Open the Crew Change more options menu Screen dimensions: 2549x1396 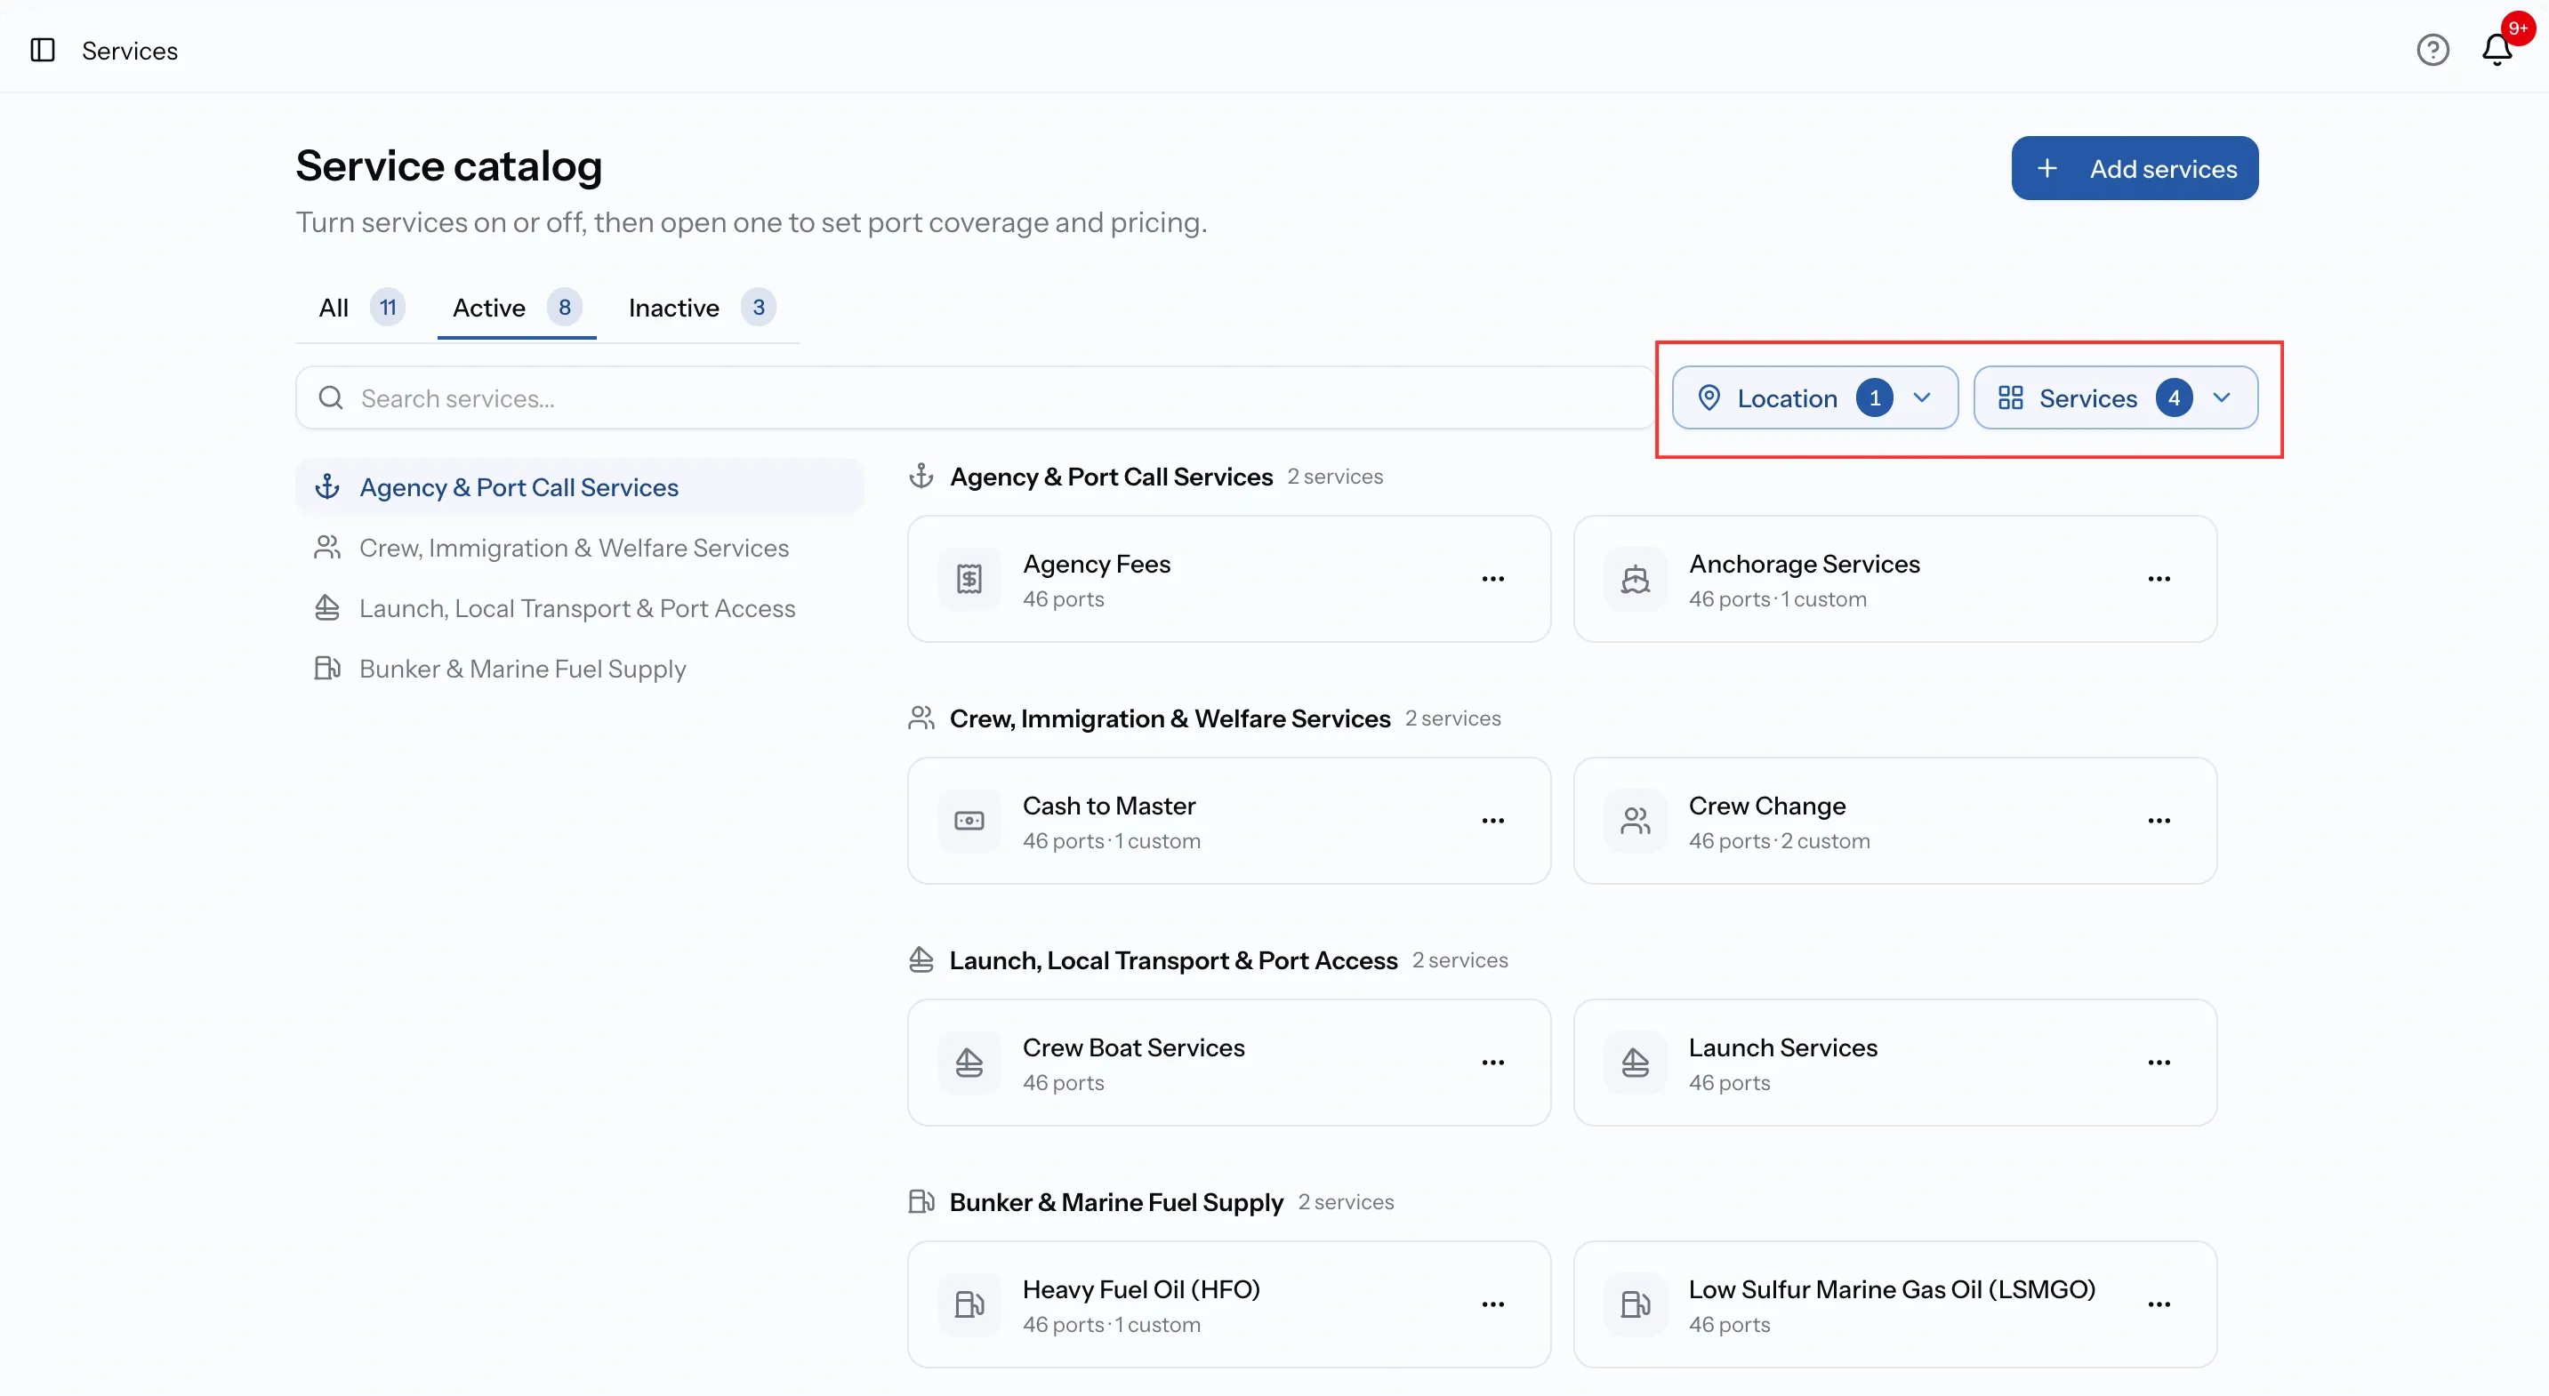tap(2159, 822)
